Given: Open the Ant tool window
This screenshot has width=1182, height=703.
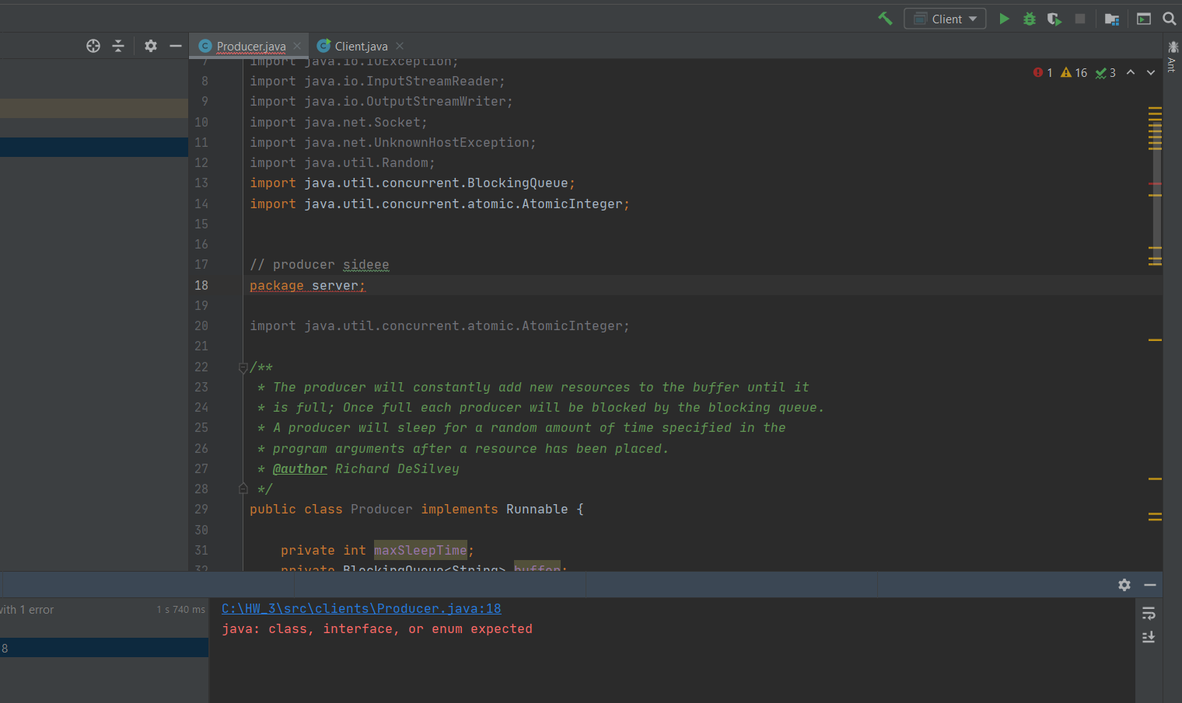Looking at the screenshot, I should 1171,58.
